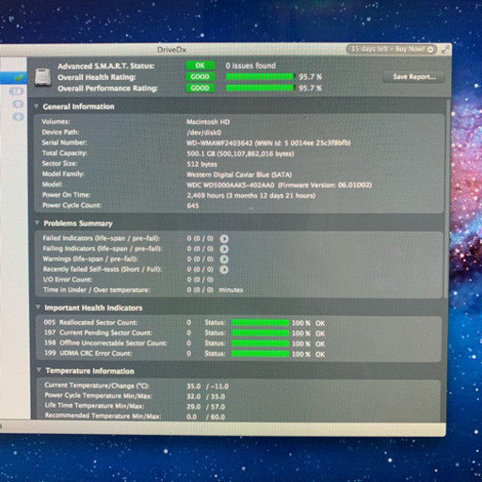Click Recommended Temperature '0.0 / 60.0' value

pyautogui.click(x=206, y=417)
